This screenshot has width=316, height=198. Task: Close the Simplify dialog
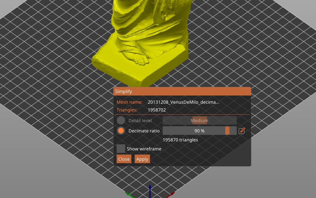click(x=124, y=159)
